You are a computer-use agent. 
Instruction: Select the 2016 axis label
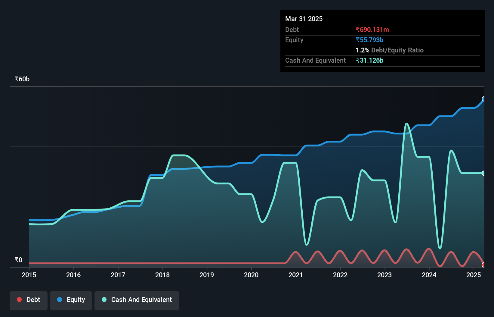73,275
